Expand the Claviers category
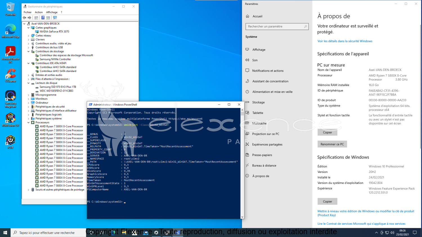This screenshot has width=422, height=237. [x=28, y=40]
